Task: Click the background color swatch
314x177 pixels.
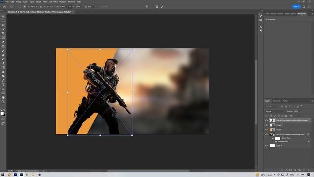Action: click(x=4, y=115)
